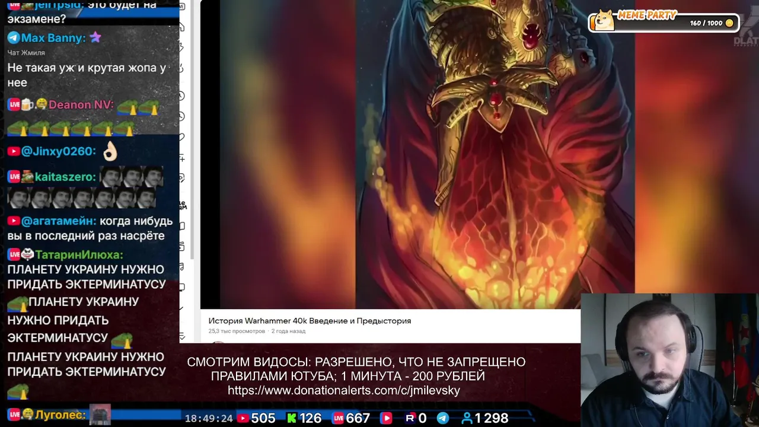The height and width of the screenshot is (427, 759).
Task: Open kaitaszero's username in chat
Action: (65, 177)
